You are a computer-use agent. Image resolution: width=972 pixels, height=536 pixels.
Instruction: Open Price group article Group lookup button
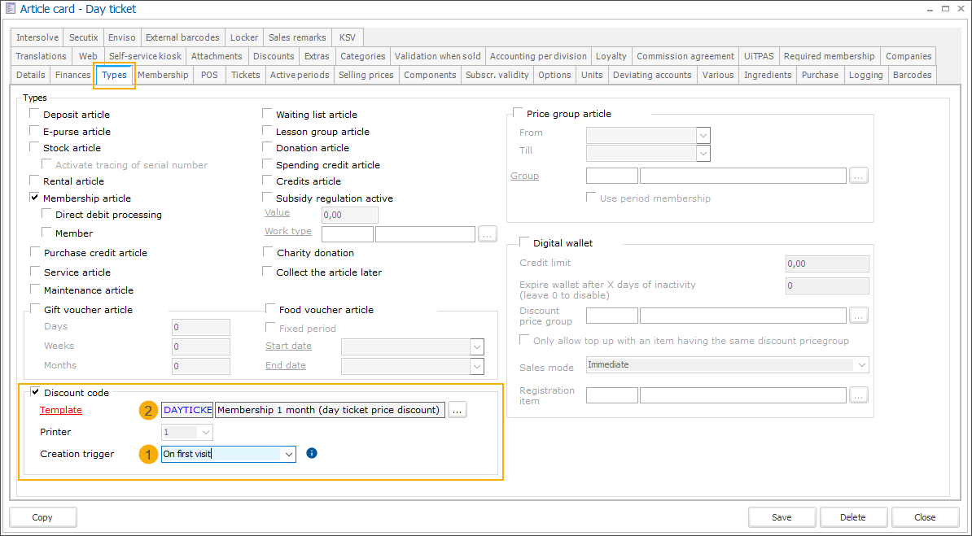click(x=858, y=176)
